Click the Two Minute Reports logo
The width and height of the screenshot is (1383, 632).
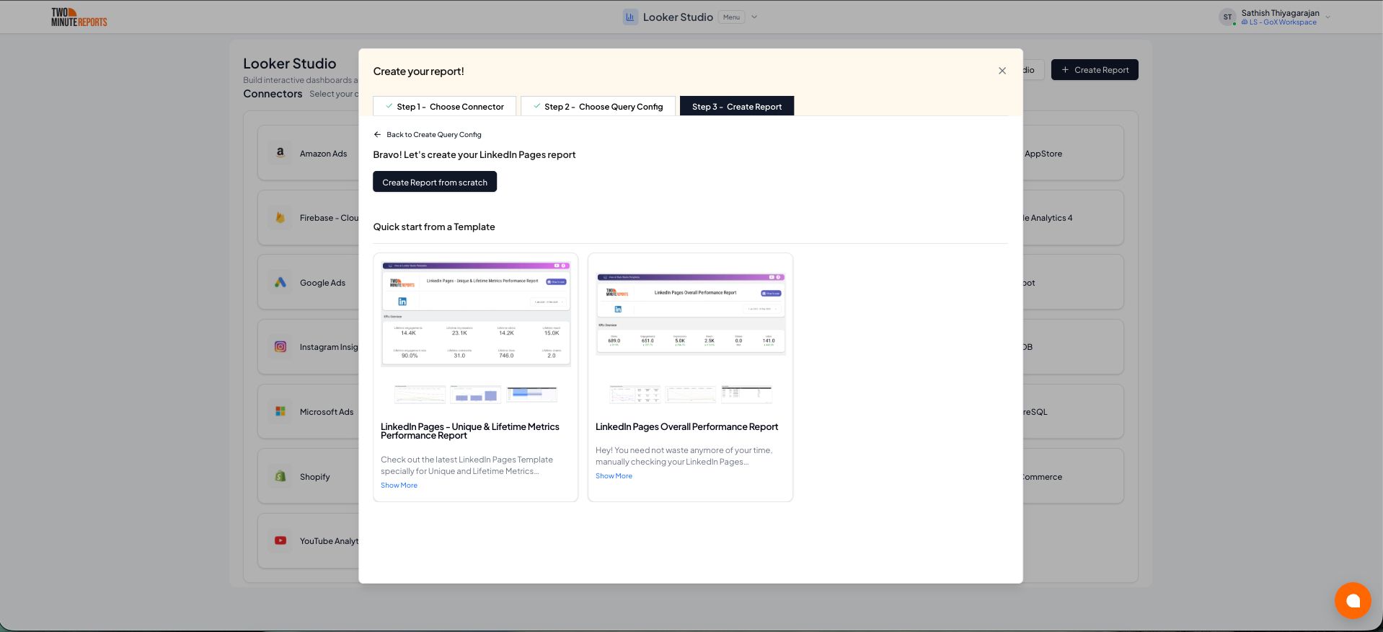click(79, 17)
